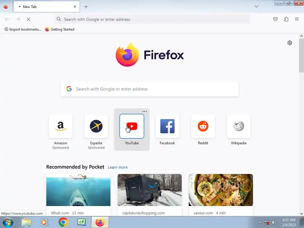Select the New Tab tab
The image size is (304, 228).
coord(47,7)
